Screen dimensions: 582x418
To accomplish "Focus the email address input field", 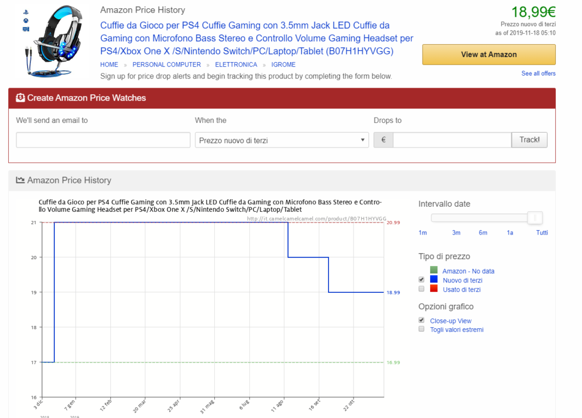I will point(103,140).
